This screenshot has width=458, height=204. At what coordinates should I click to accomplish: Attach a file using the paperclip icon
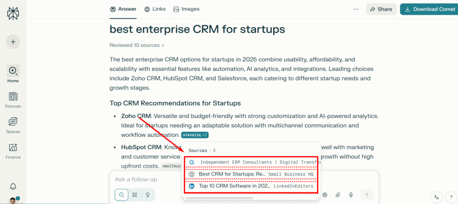[338, 195]
